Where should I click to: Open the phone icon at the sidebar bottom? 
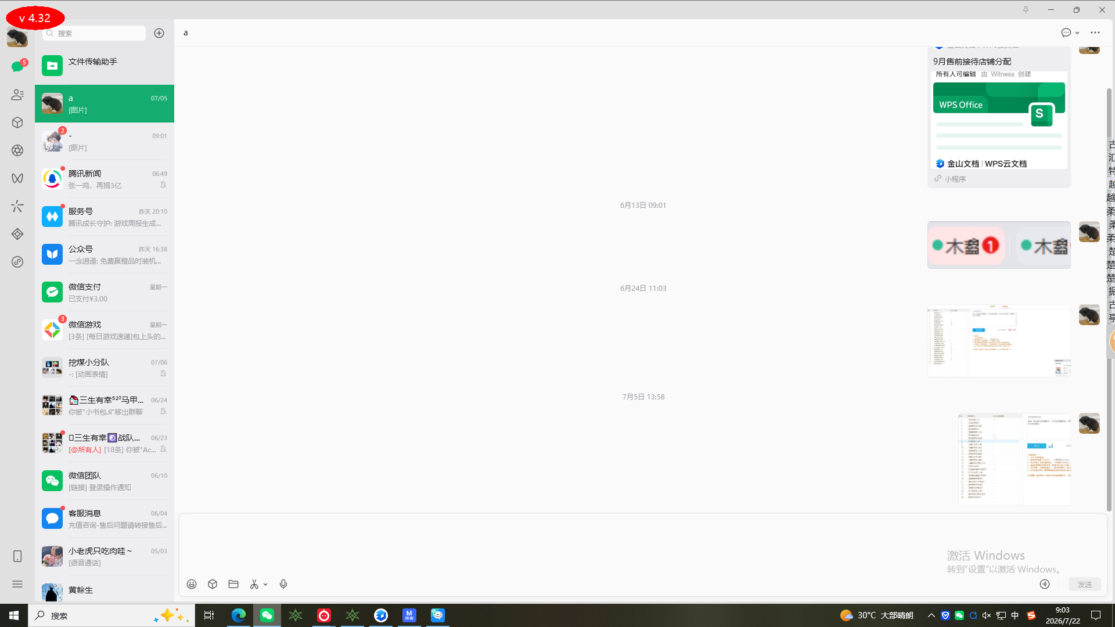tap(17, 556)
